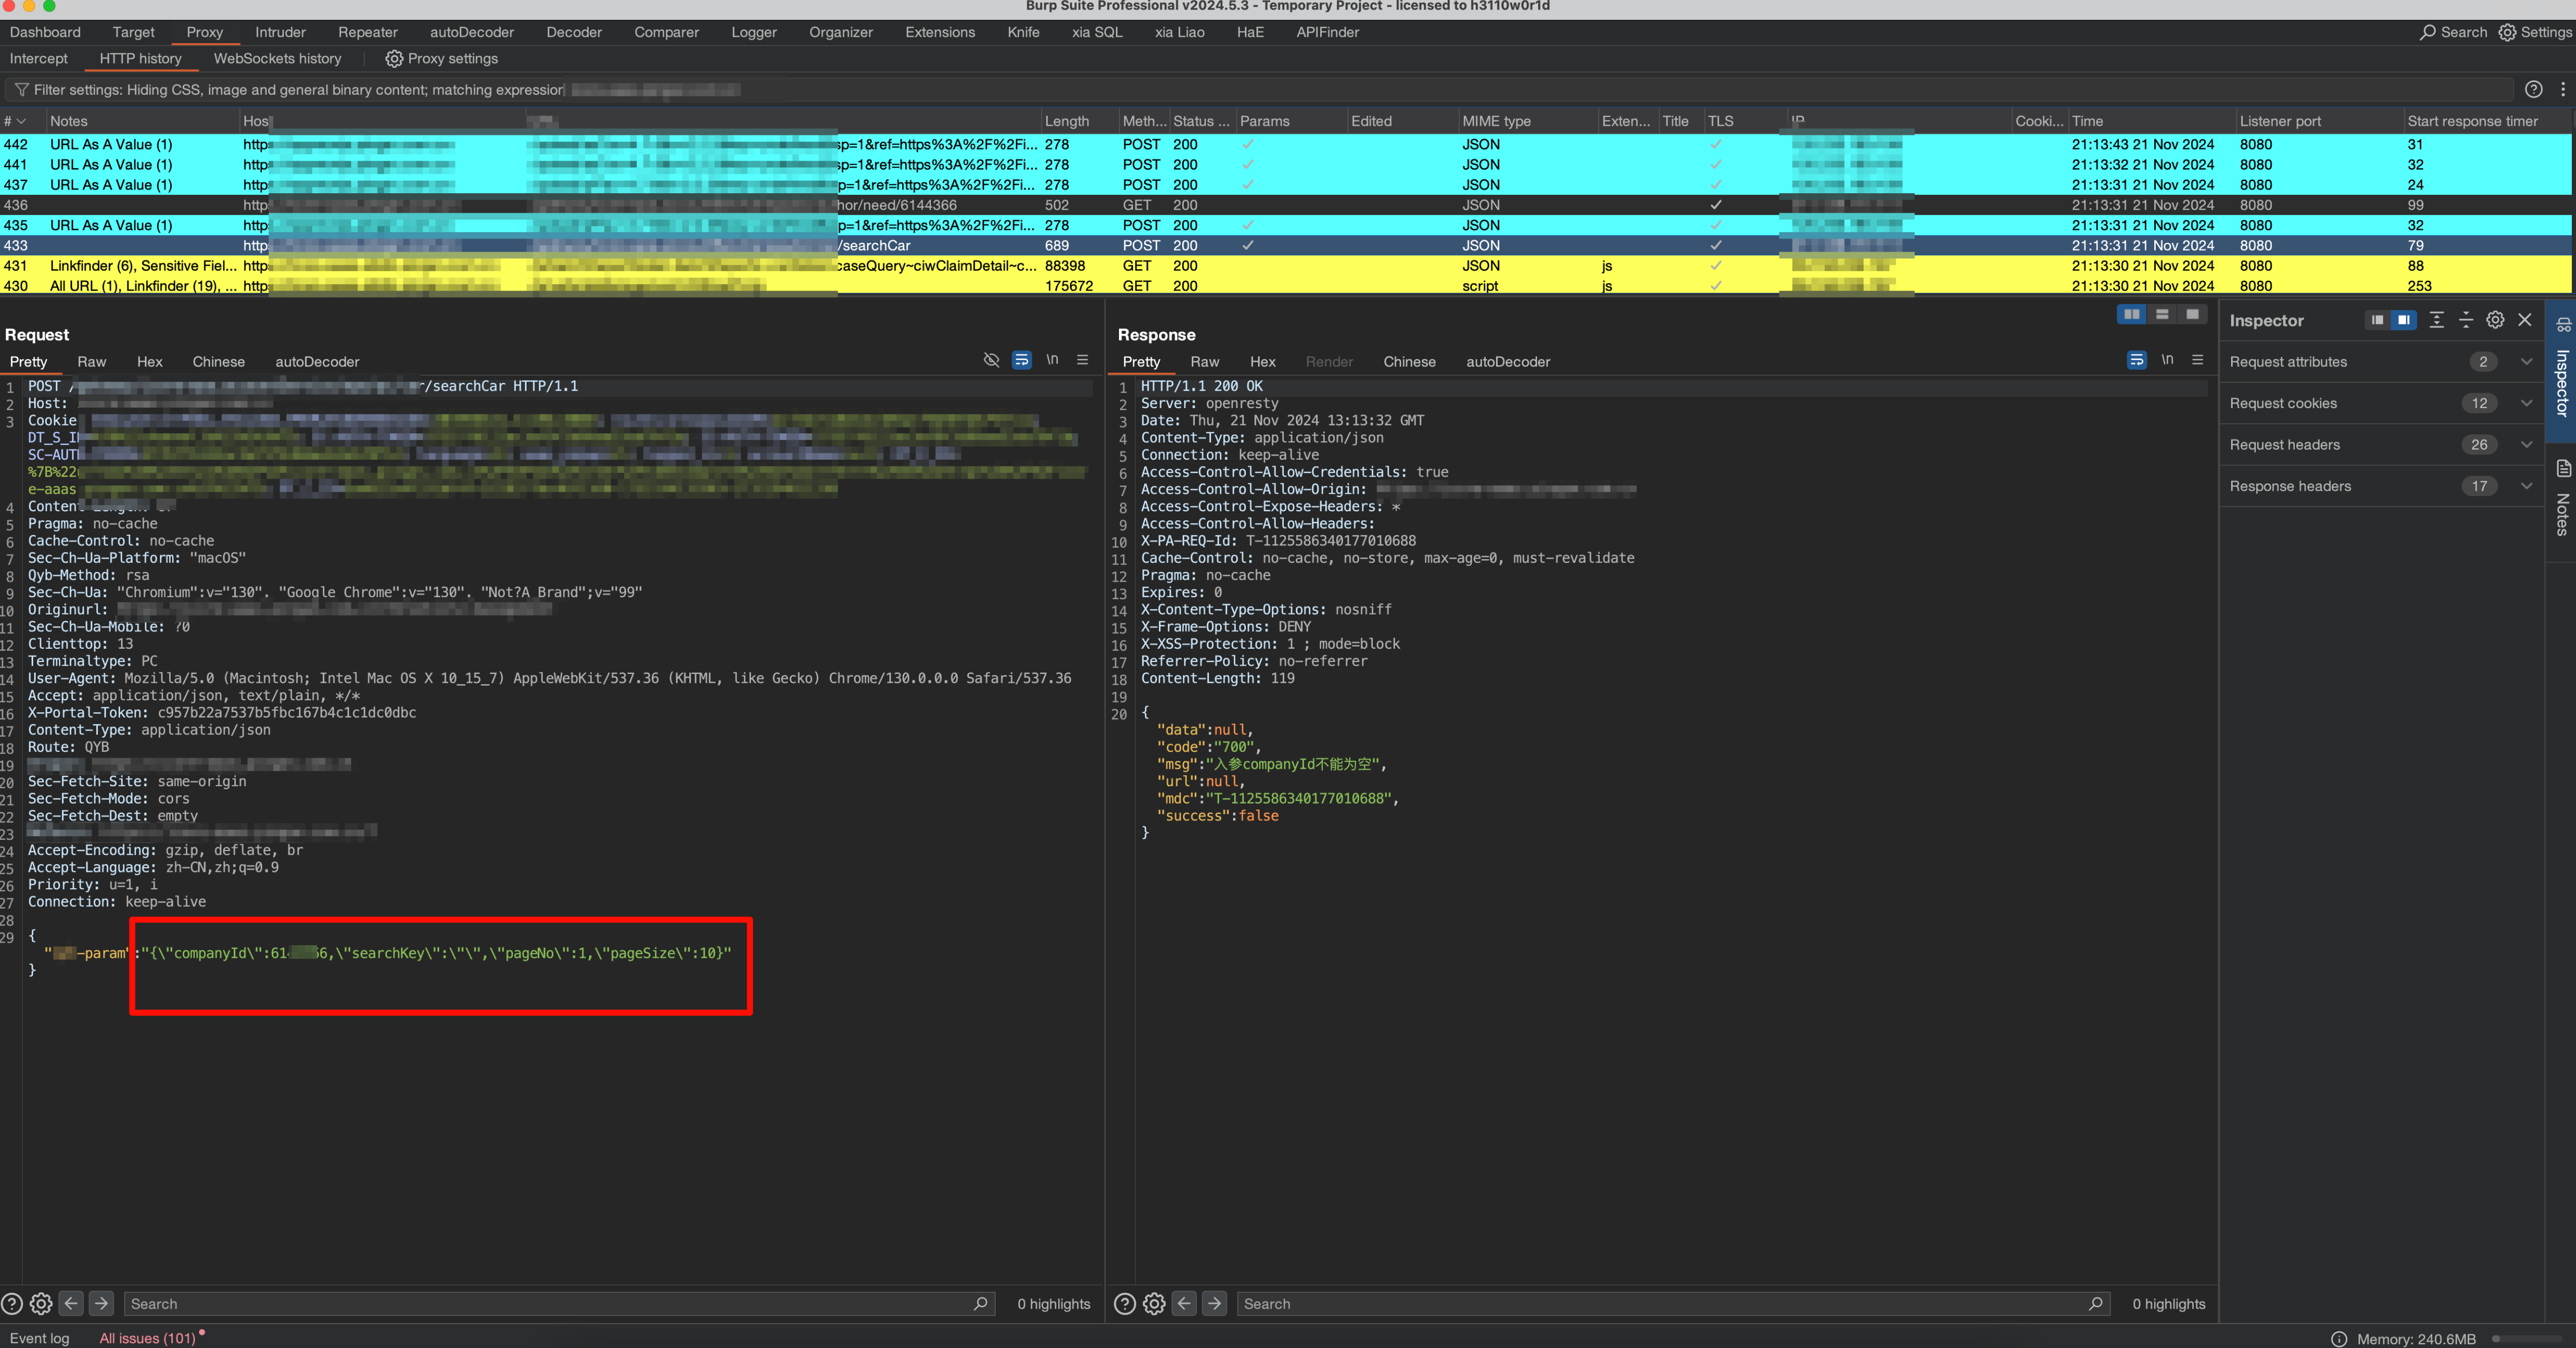
Task: Click the filter funnel icon
Action: point(21,90)
